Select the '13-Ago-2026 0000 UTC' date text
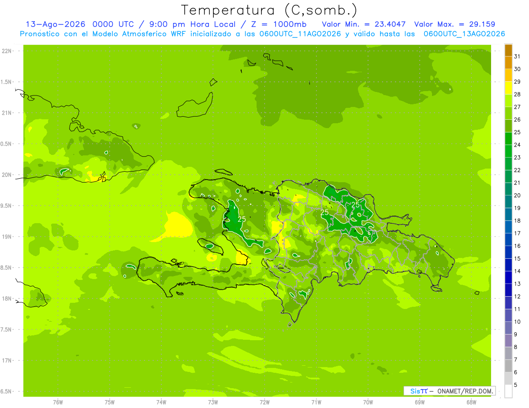The image size is (529, 408). (x=81, y=24)
